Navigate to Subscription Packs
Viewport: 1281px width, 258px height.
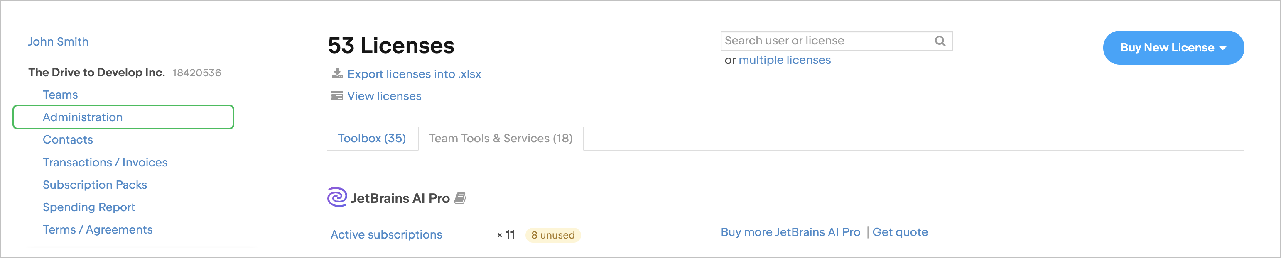tap(95, 185)
